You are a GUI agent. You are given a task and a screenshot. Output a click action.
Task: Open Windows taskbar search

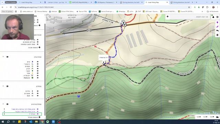click(8, 122)
